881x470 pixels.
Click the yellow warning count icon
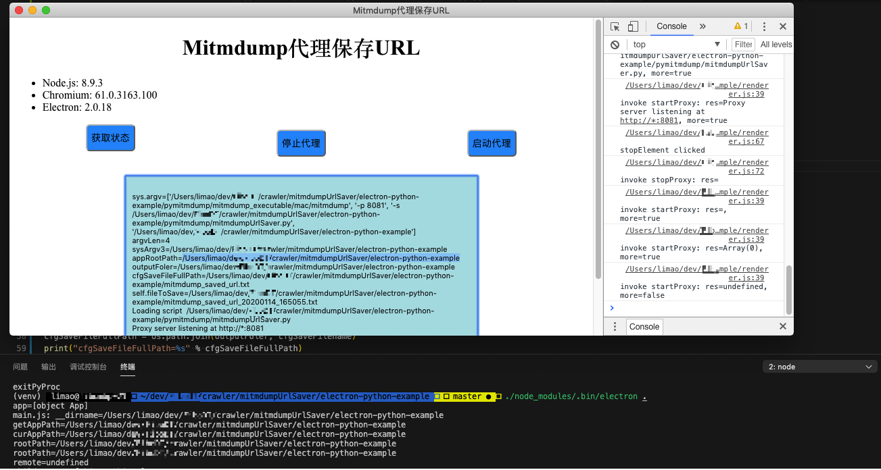click(741, 26)
